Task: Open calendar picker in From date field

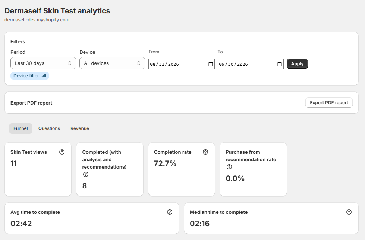Action: pos(210,64)
